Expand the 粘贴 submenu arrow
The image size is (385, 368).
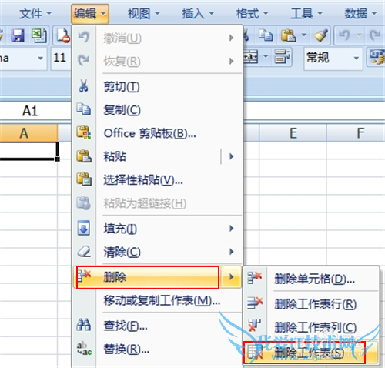[232, 156]
